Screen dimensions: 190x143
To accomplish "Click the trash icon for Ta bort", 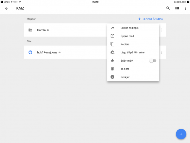I will [112, 69].
